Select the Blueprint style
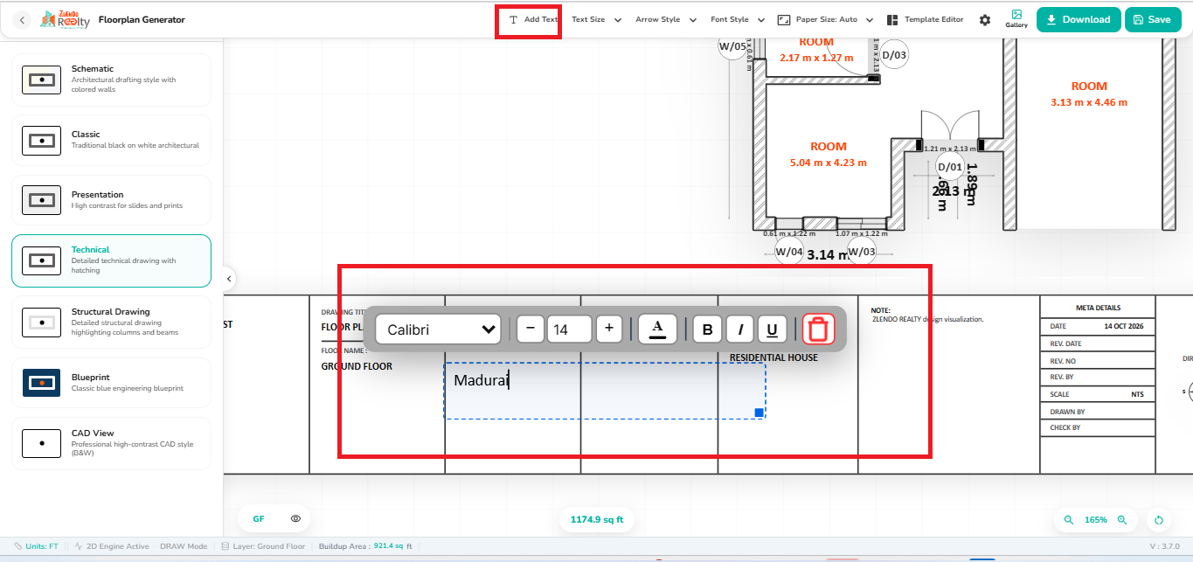 pyautogui.click(x=111, y=383)
